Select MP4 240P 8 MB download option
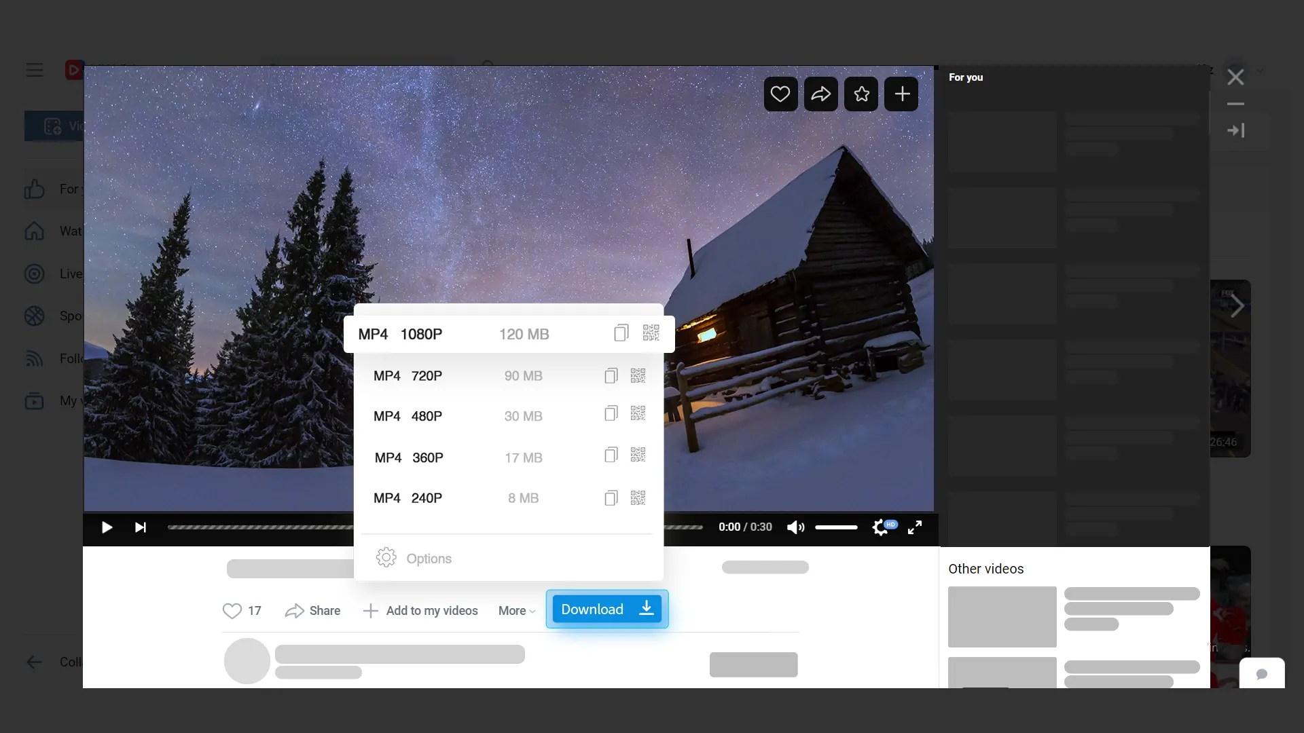 click(x=509, y=498)
